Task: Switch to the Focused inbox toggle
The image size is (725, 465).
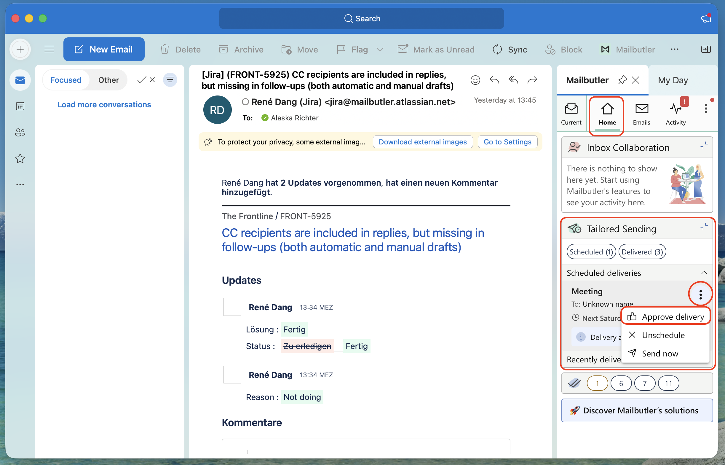Action: (x=66, y=80)
